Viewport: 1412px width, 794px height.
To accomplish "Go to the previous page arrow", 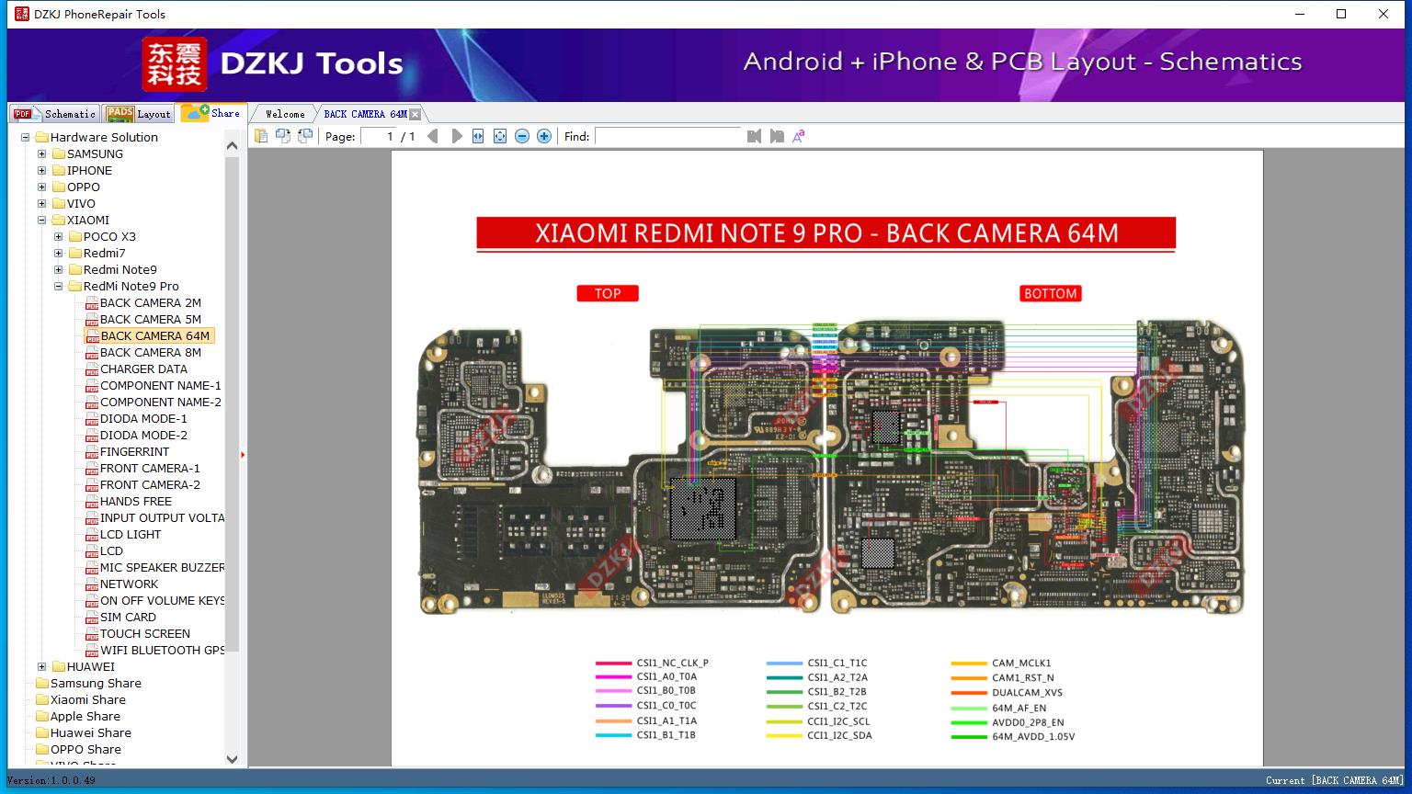I will [433, 136].
